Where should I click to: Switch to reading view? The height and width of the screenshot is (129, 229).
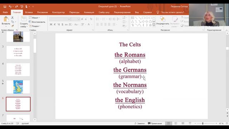[x=183, y=123]
